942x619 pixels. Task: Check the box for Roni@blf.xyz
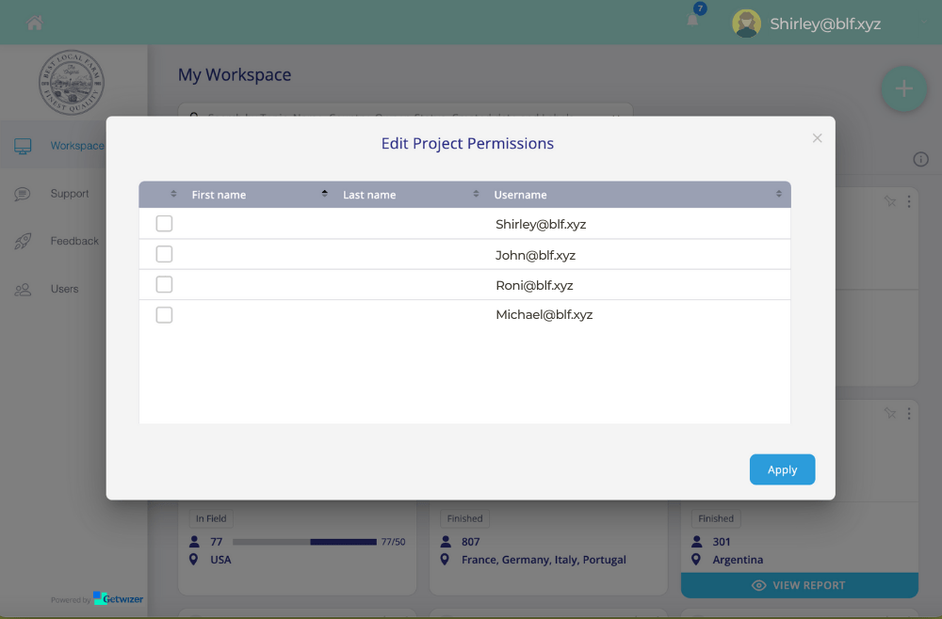(x=164, y=284)
